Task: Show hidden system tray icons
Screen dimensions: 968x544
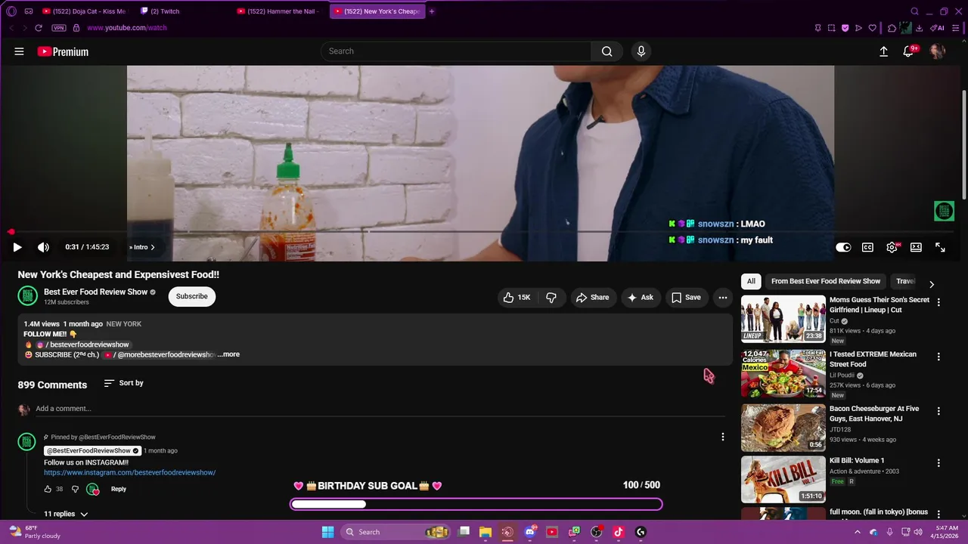Action: tap(857, 532)
